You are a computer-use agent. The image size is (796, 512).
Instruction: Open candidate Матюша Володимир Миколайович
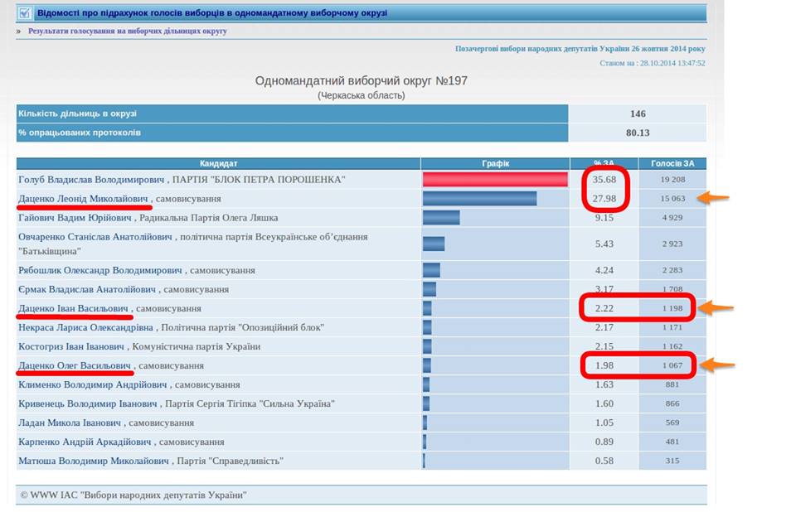(x=94, y=461)
